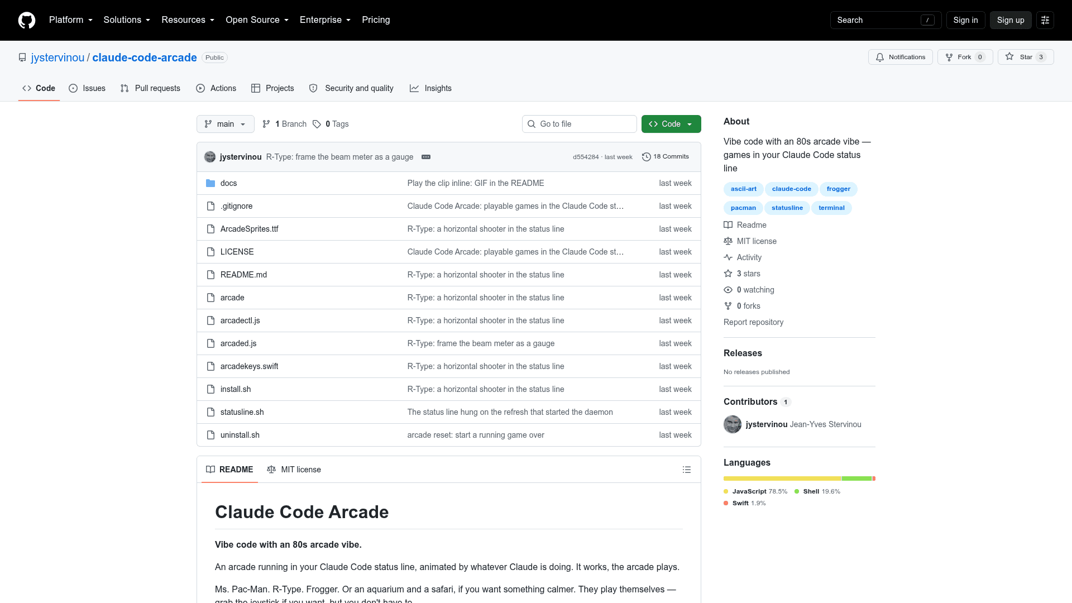Open jystervinou contributor avatar
1072x603 pixels.
tap(733, 424)
